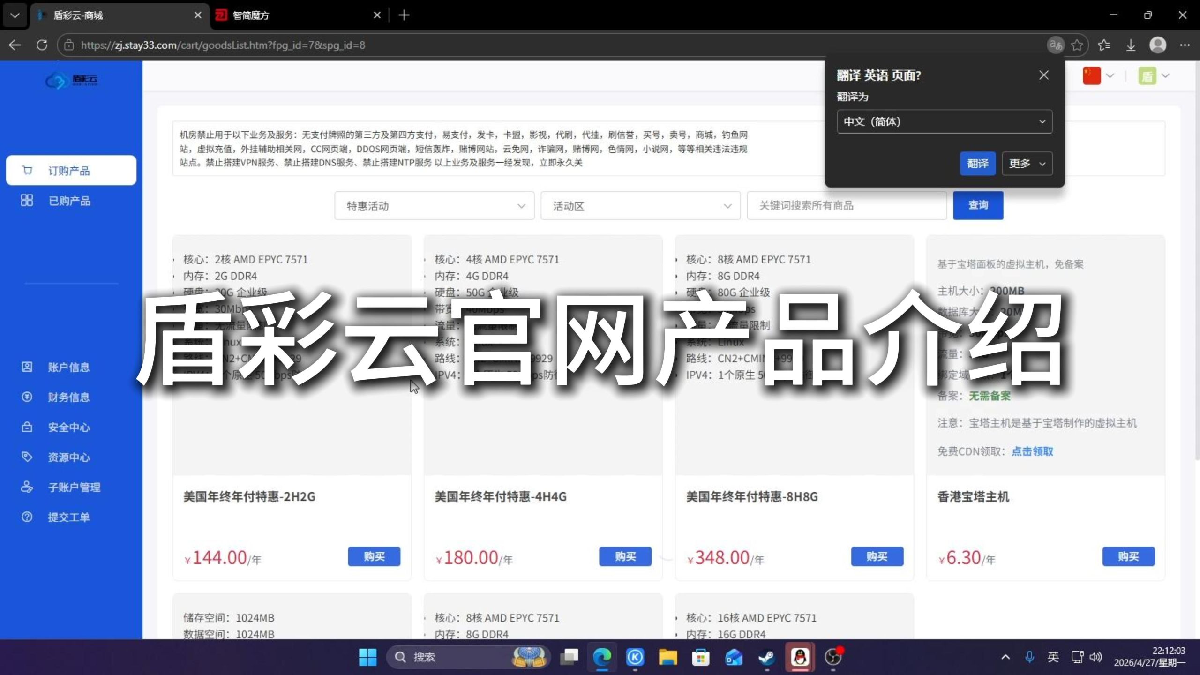Open 订购产品 in the sidebar

coord(71,170)
